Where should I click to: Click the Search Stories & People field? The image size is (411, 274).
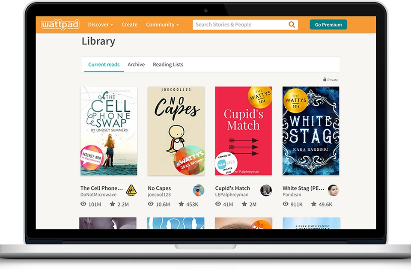click(245, 25)
